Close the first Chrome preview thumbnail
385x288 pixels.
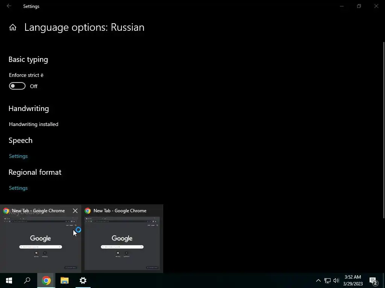75,211
